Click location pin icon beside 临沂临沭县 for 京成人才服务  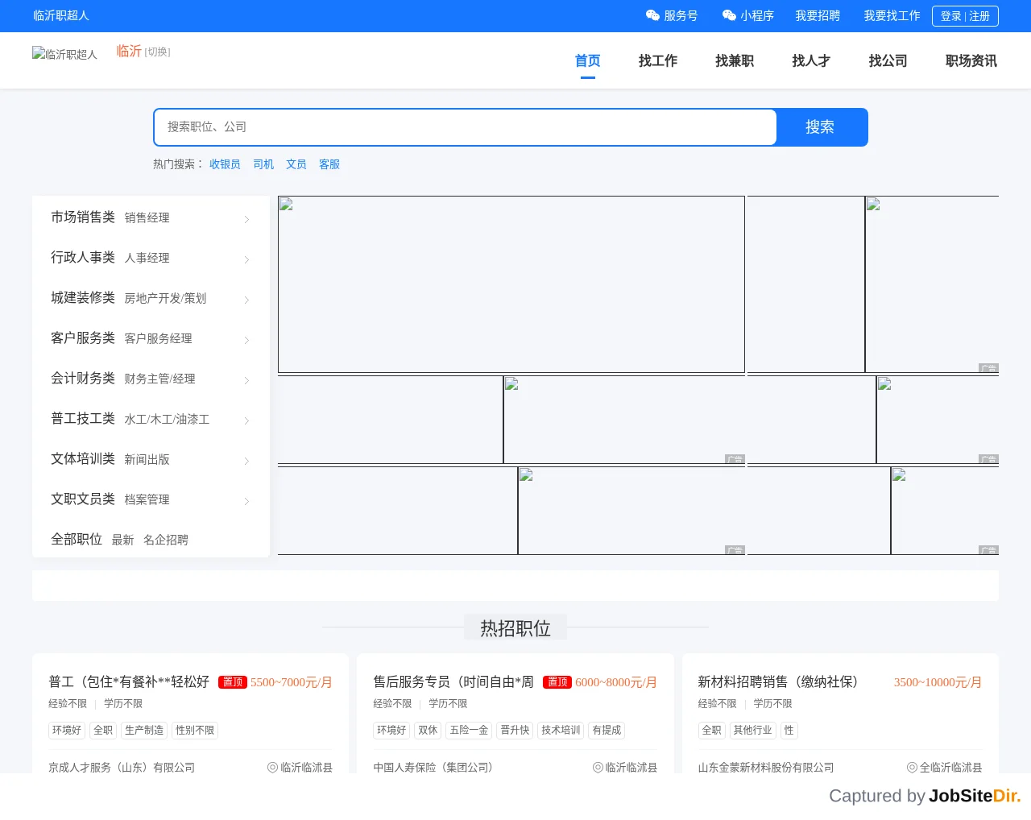272,768
